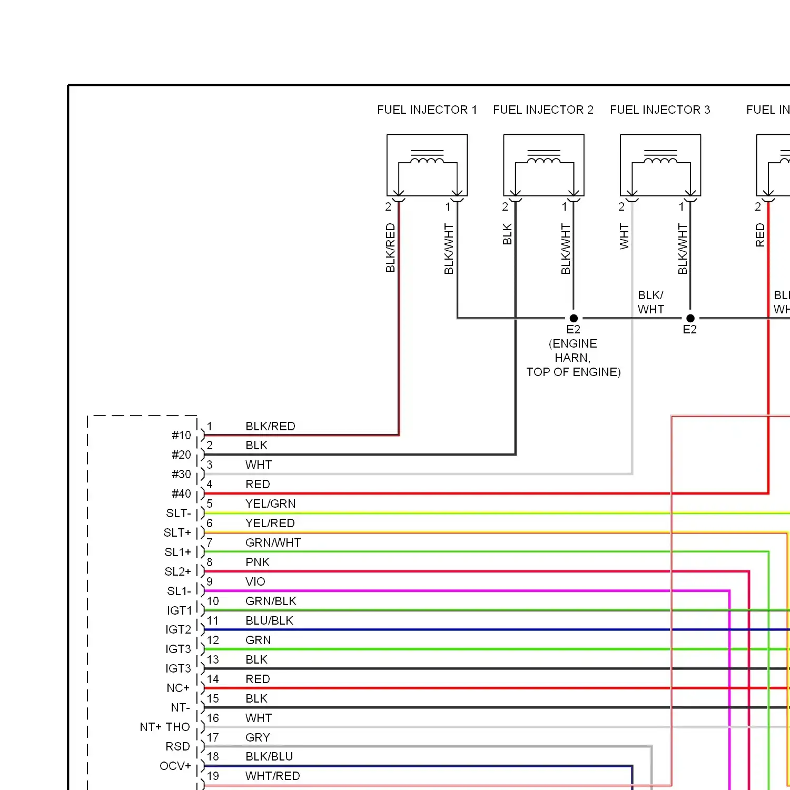Click the SL2+ terminal label

tap(178, 571)
